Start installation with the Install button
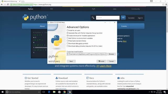 point(101,61)
